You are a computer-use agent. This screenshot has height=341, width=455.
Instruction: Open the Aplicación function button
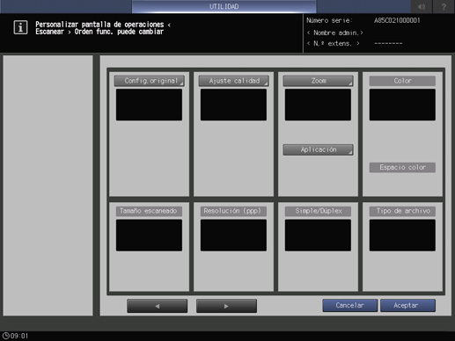pyautogui.click(x=318, y=149)
